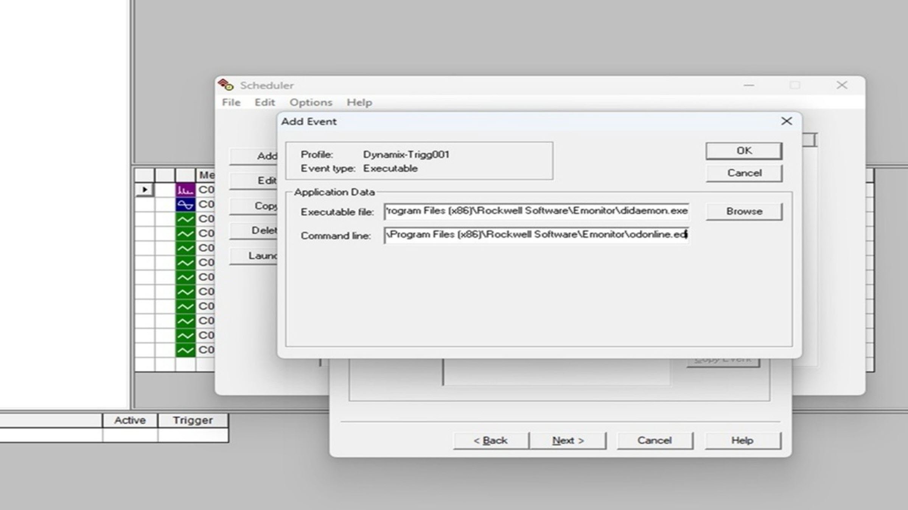The width and height of the screenshot is (908, 510).
Task: Select the blue time waveform measurement icon
Action: pos(185,204)
